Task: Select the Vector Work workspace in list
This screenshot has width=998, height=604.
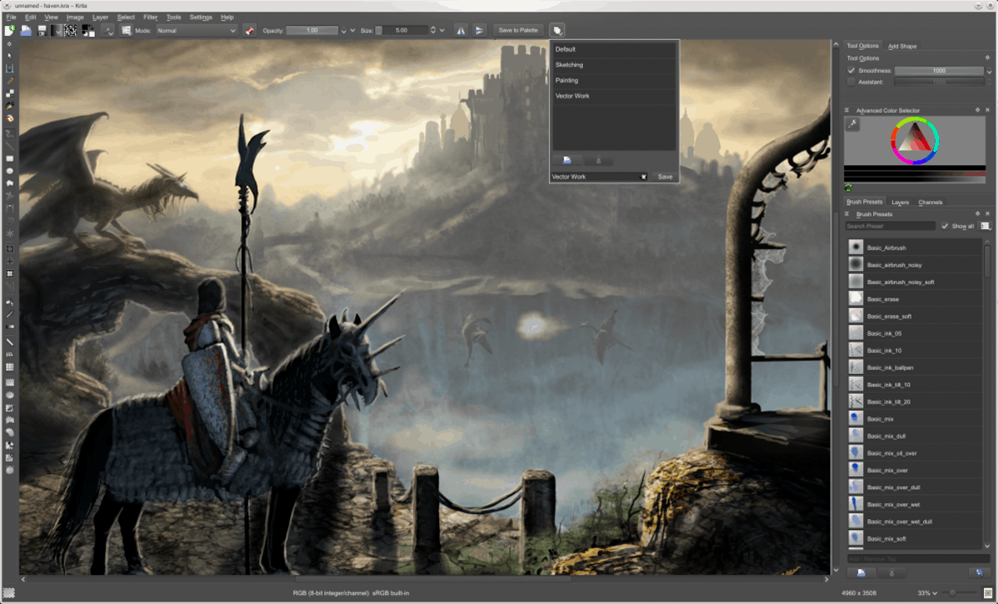Action: [614, 96]
